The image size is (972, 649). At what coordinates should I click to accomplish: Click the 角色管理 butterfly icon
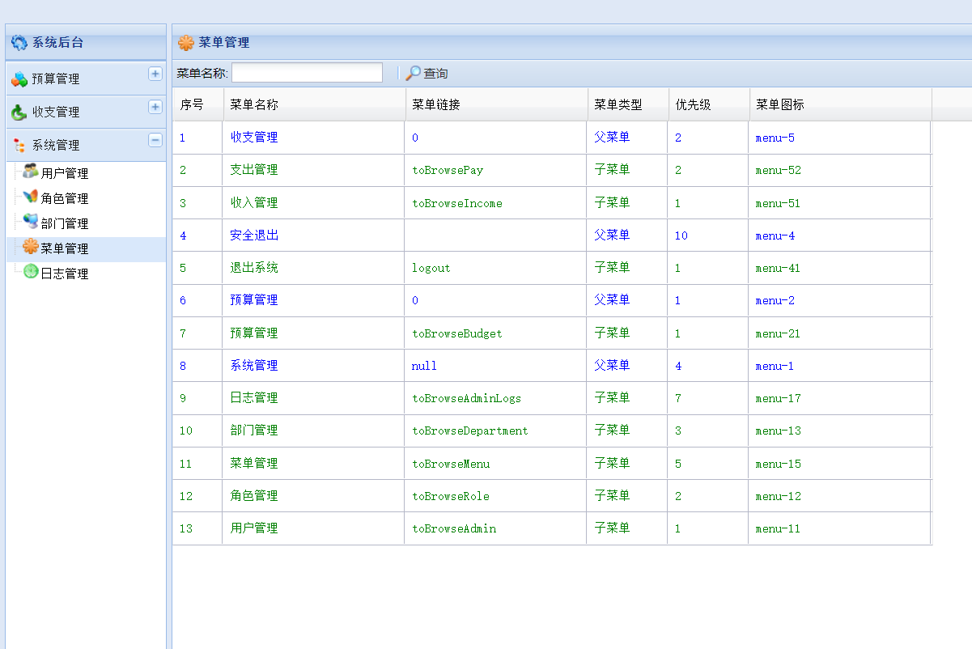(x=31, y=197)
